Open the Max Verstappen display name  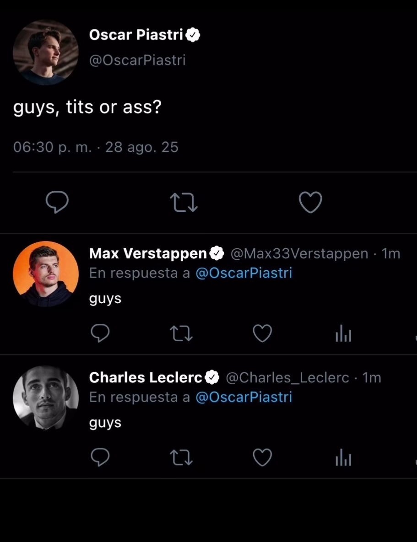(x=148, y=253)
